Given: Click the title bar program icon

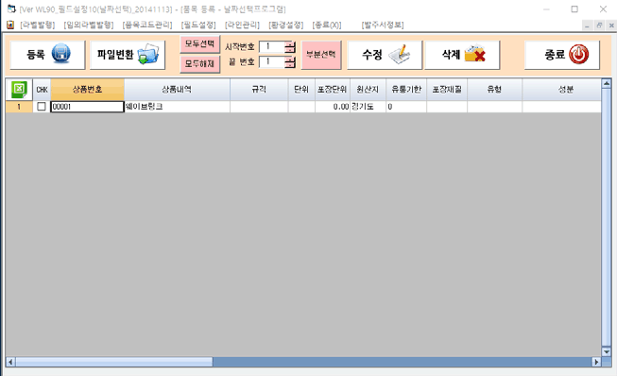Looking at the screenshot, I should point(11,9).
